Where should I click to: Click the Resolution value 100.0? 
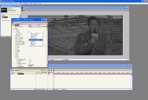click(x=30, y=61)
